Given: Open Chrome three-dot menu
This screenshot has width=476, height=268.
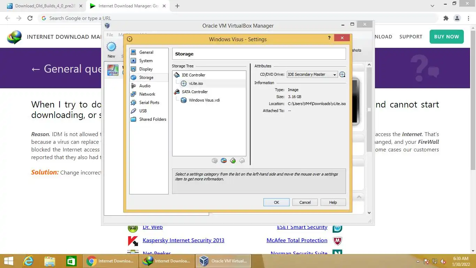Looking at the screenshot, I should point(468,18).
